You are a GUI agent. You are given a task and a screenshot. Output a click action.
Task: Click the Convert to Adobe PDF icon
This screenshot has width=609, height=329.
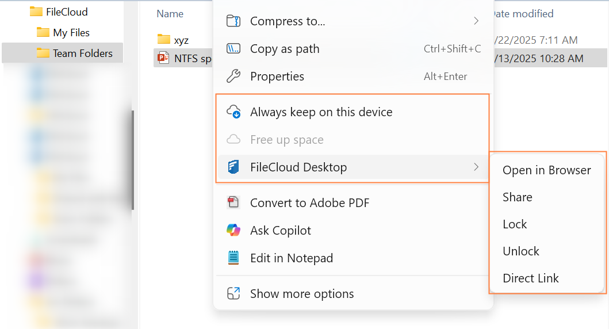click(x=233, y=202)
